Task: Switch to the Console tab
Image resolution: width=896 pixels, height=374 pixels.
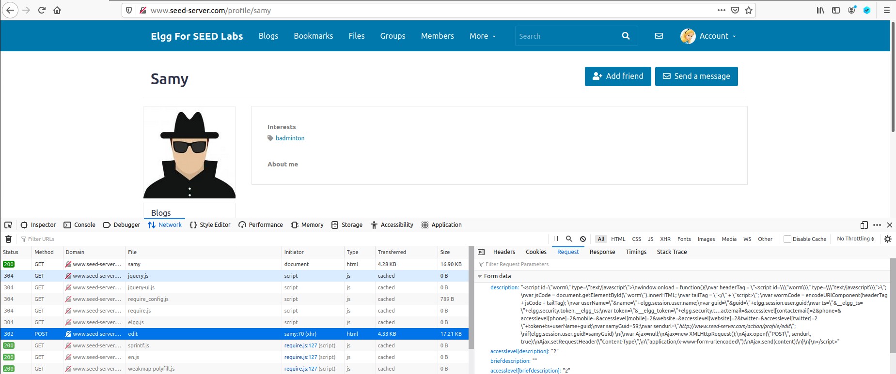Action: [x=79, y=225]
